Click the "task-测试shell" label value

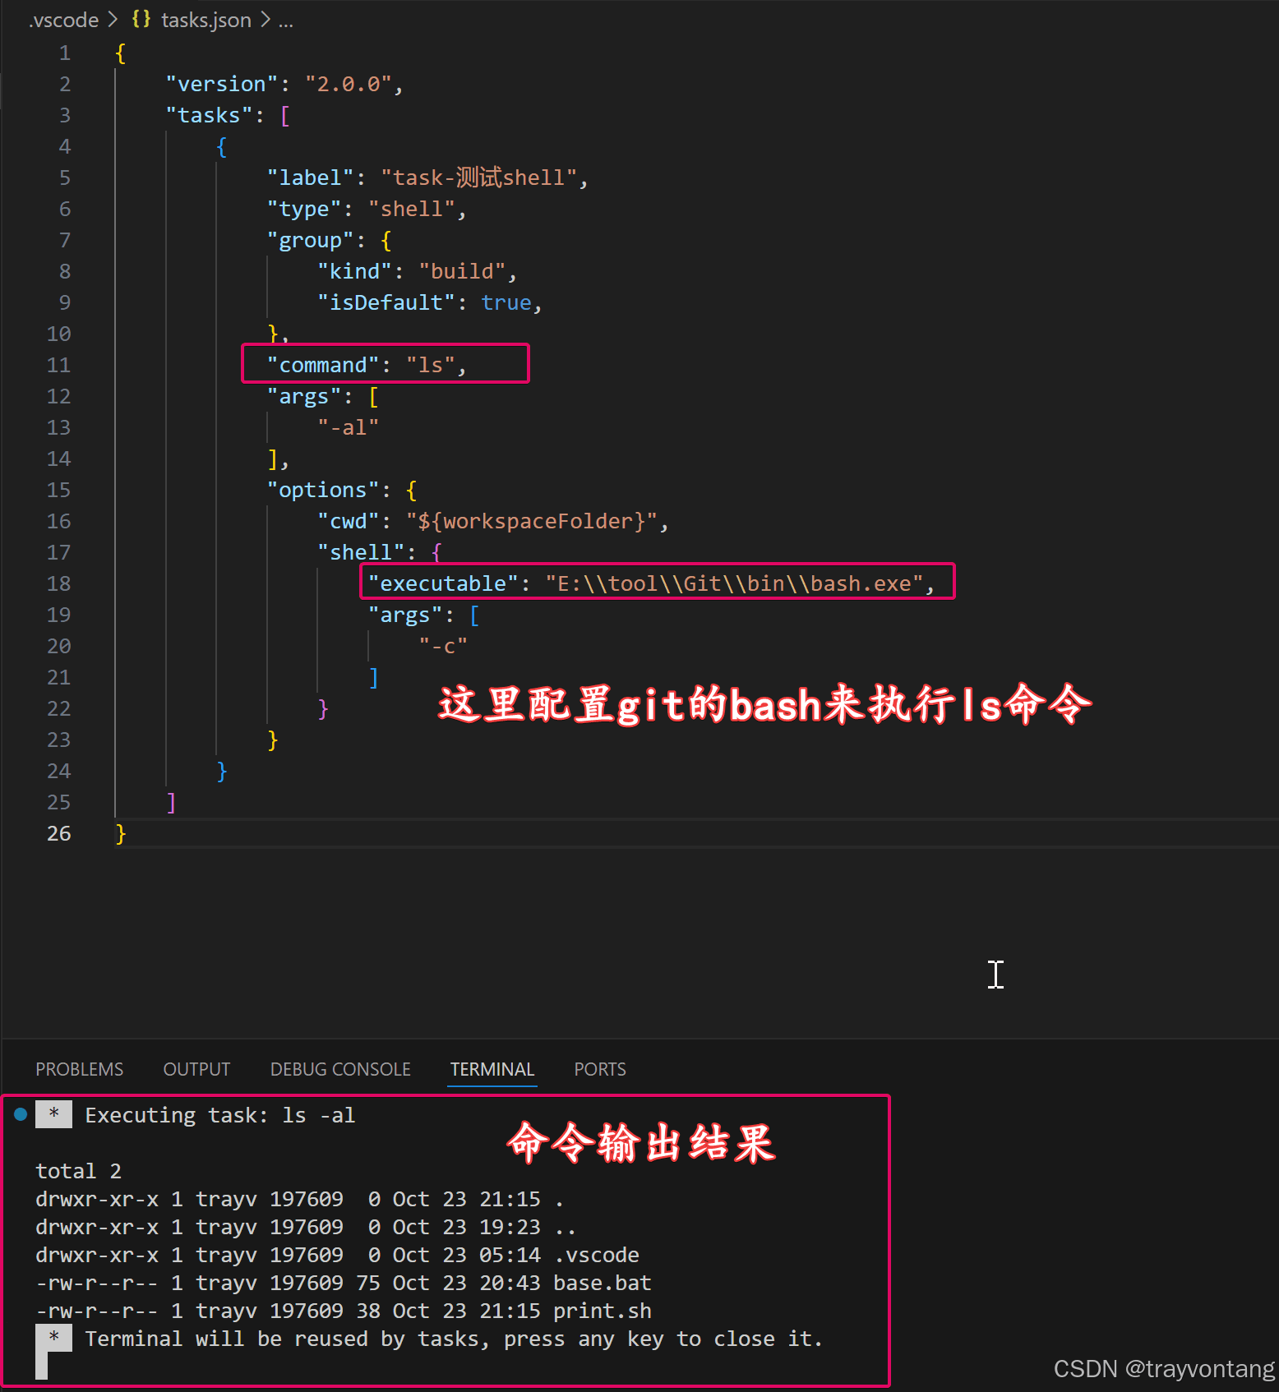coord(479,177)
